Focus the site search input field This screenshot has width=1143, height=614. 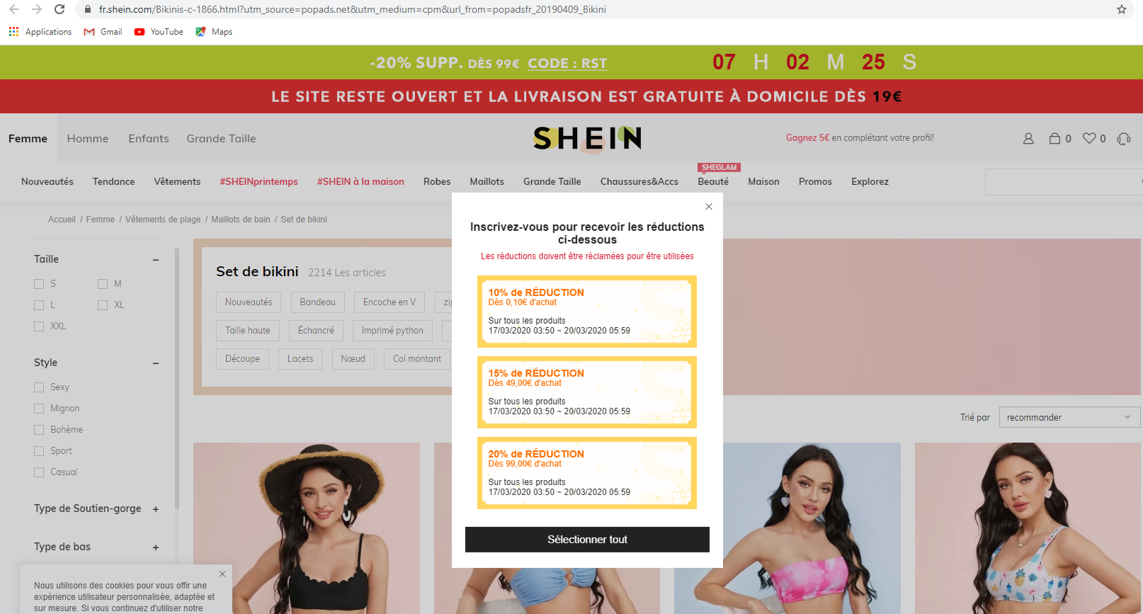click(1063, 182)
